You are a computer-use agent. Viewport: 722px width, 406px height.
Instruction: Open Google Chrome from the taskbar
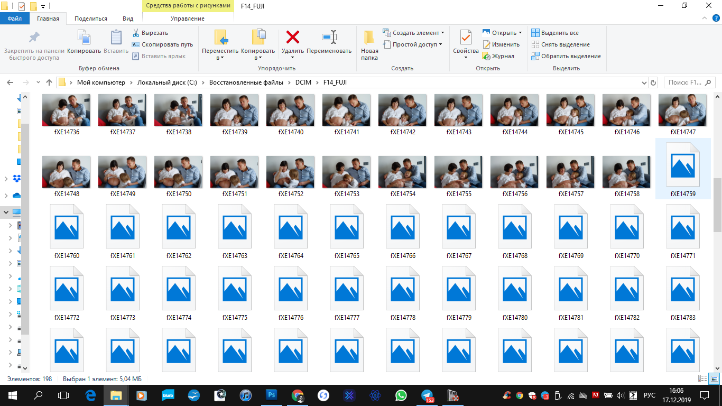click(298, 395)
